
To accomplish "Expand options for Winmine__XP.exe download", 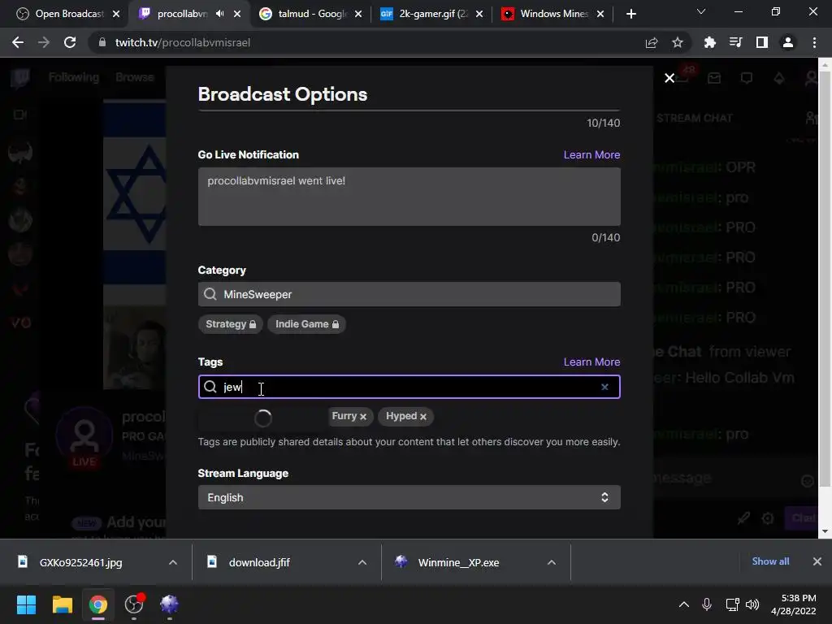I will [552, 562].
